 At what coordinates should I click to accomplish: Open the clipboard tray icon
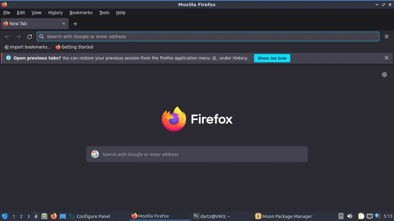tap(361, 216)
